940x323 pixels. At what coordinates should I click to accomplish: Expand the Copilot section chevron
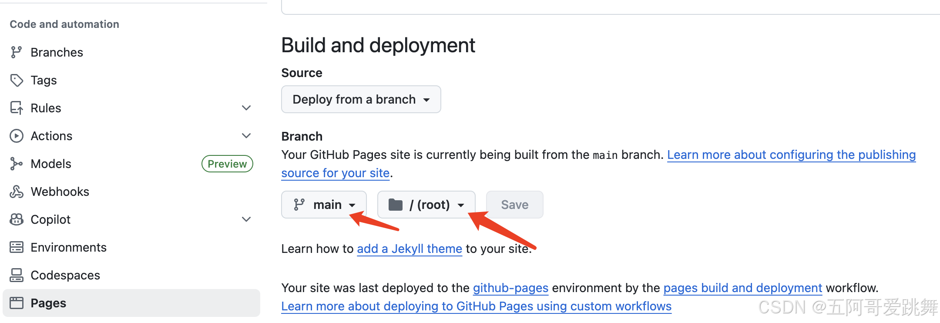click(246, 219)
